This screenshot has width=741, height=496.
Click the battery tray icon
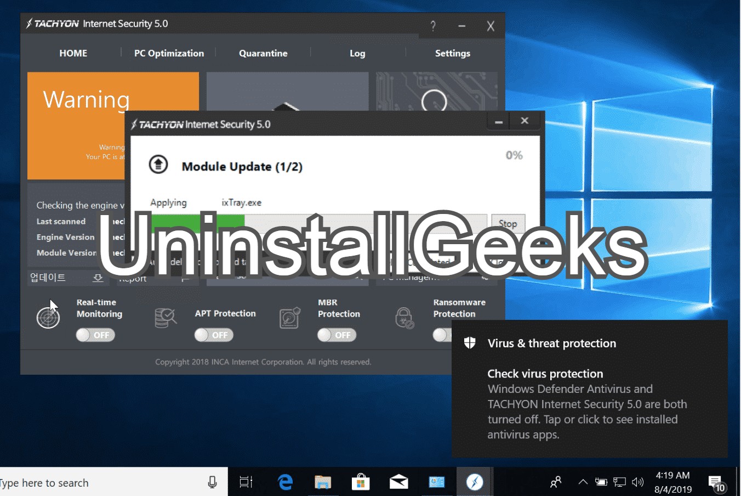[x=601, y=482]
